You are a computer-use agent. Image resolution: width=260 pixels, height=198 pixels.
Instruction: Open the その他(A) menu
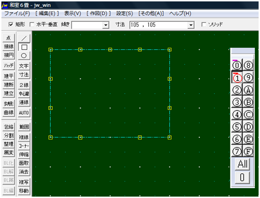(151, 14)
